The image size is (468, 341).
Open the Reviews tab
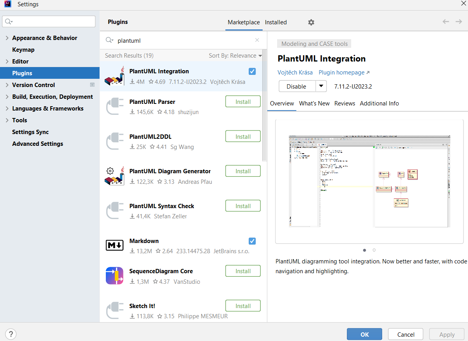(x=345, y=103)
